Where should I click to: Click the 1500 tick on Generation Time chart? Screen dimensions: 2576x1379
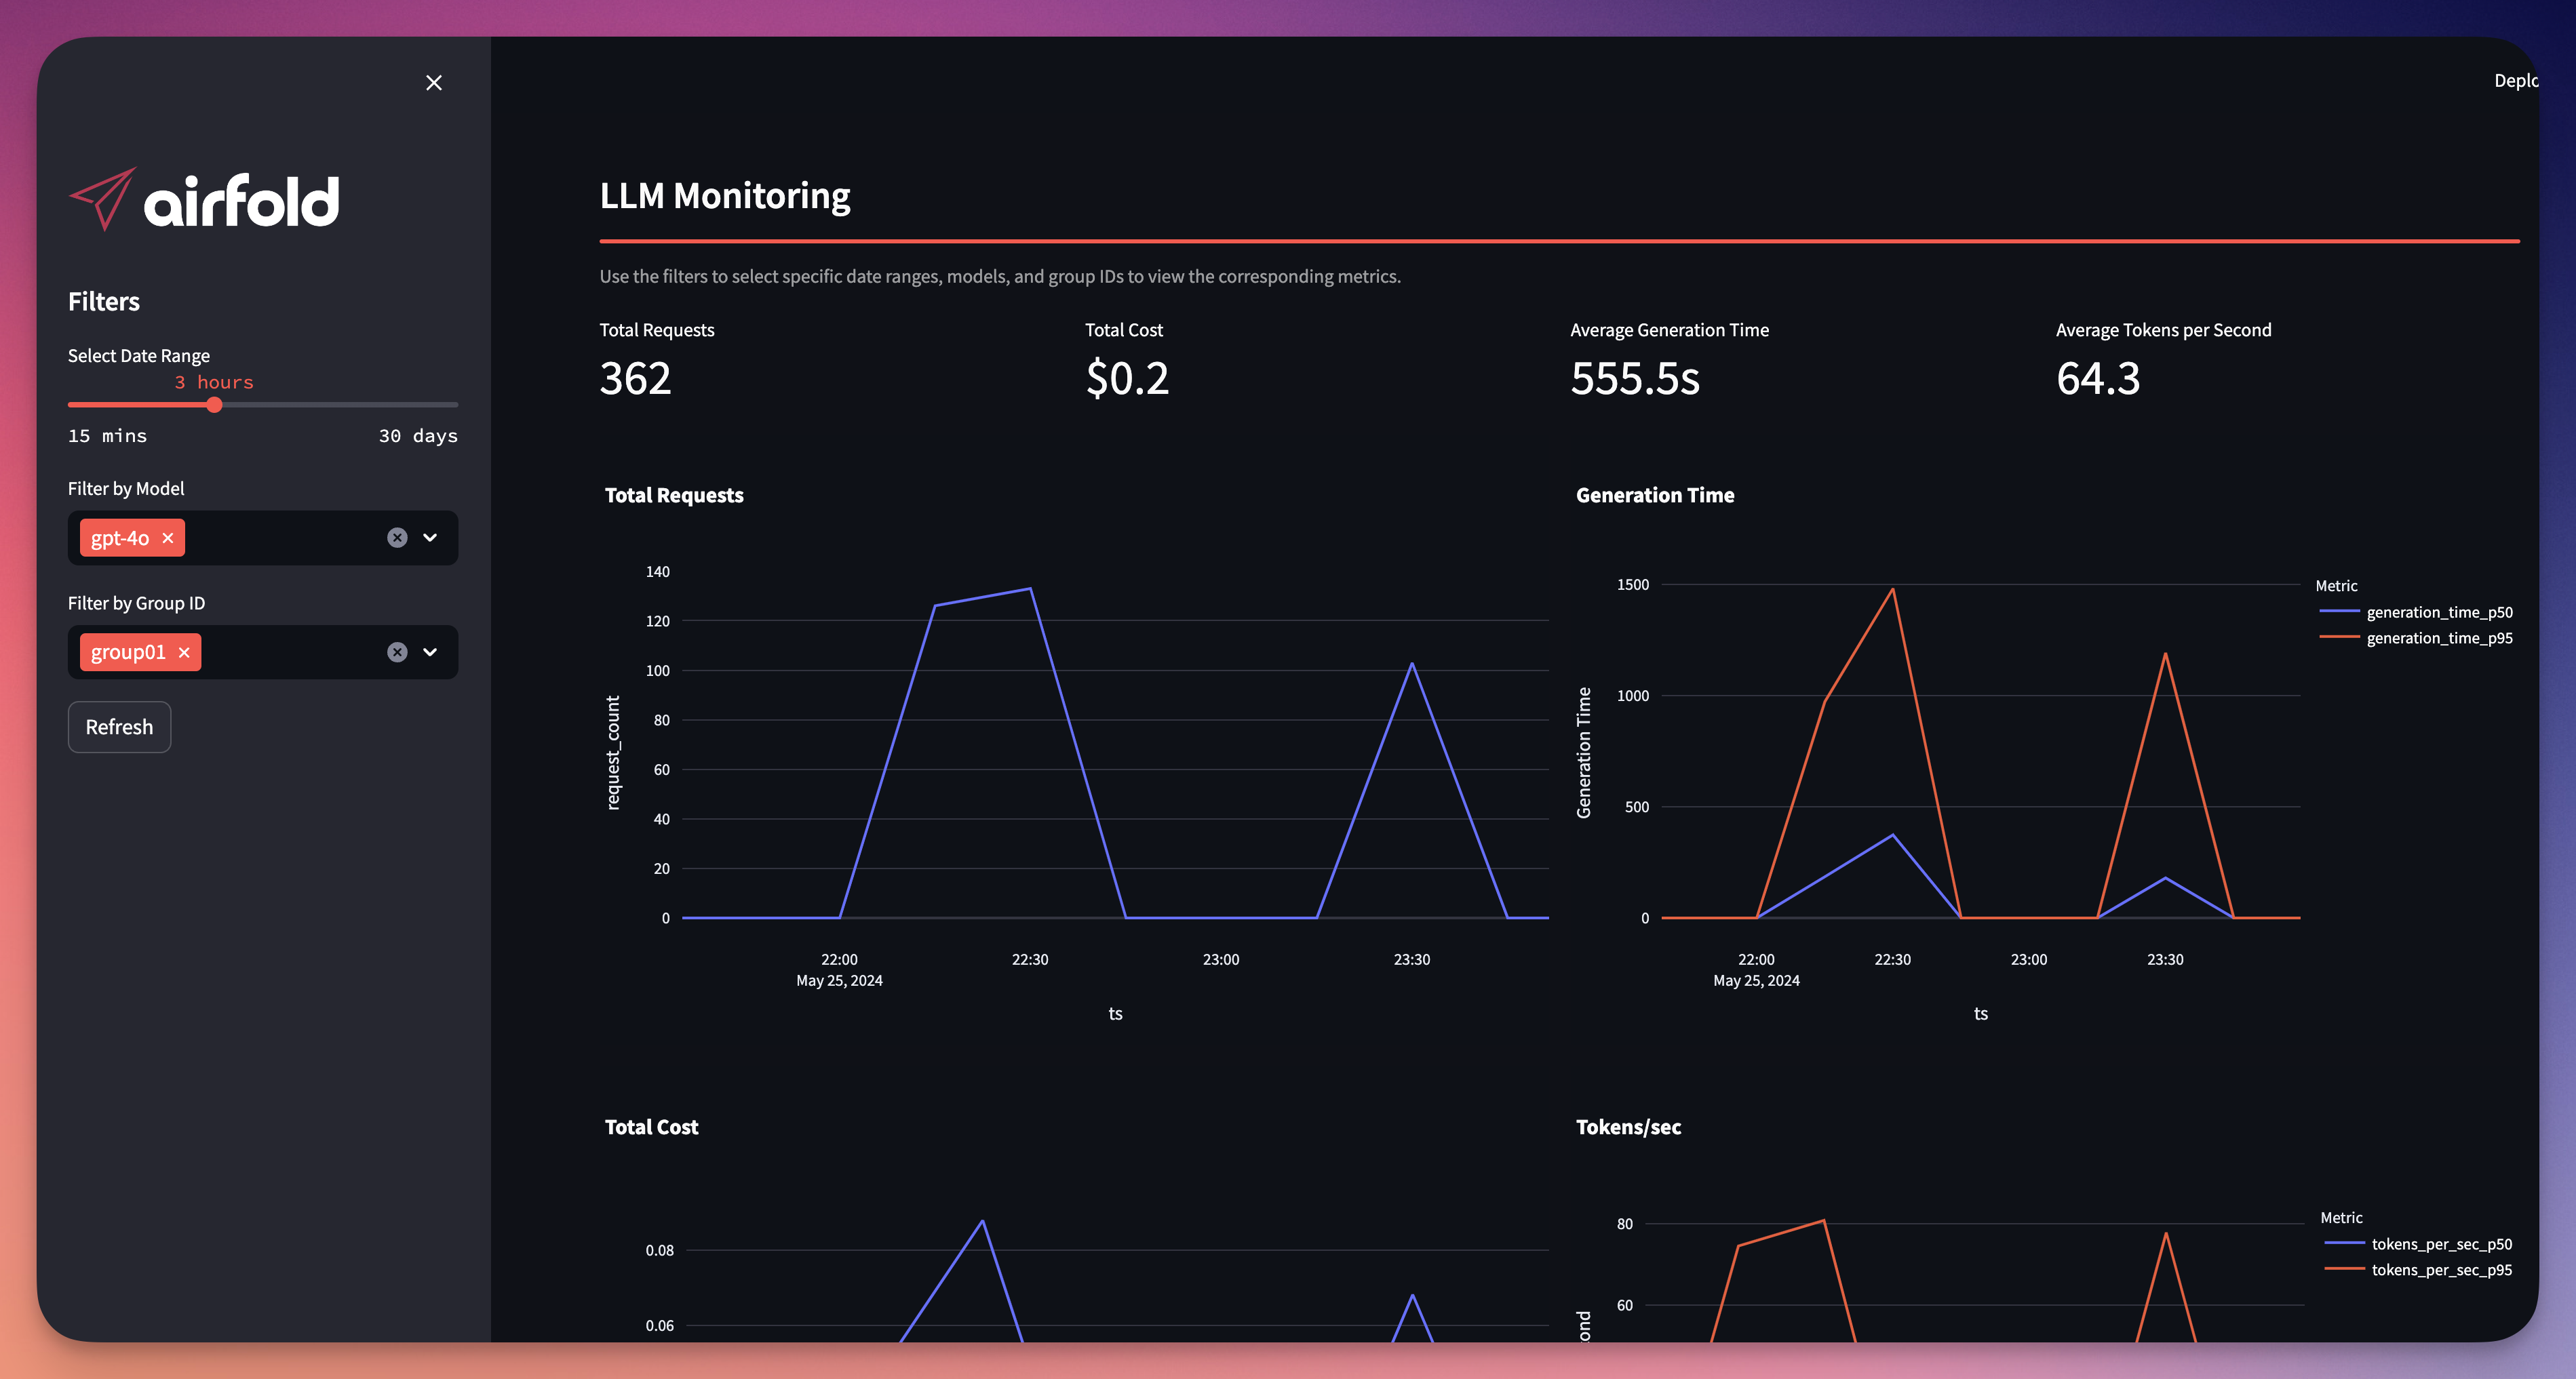tap(1633, 584)
